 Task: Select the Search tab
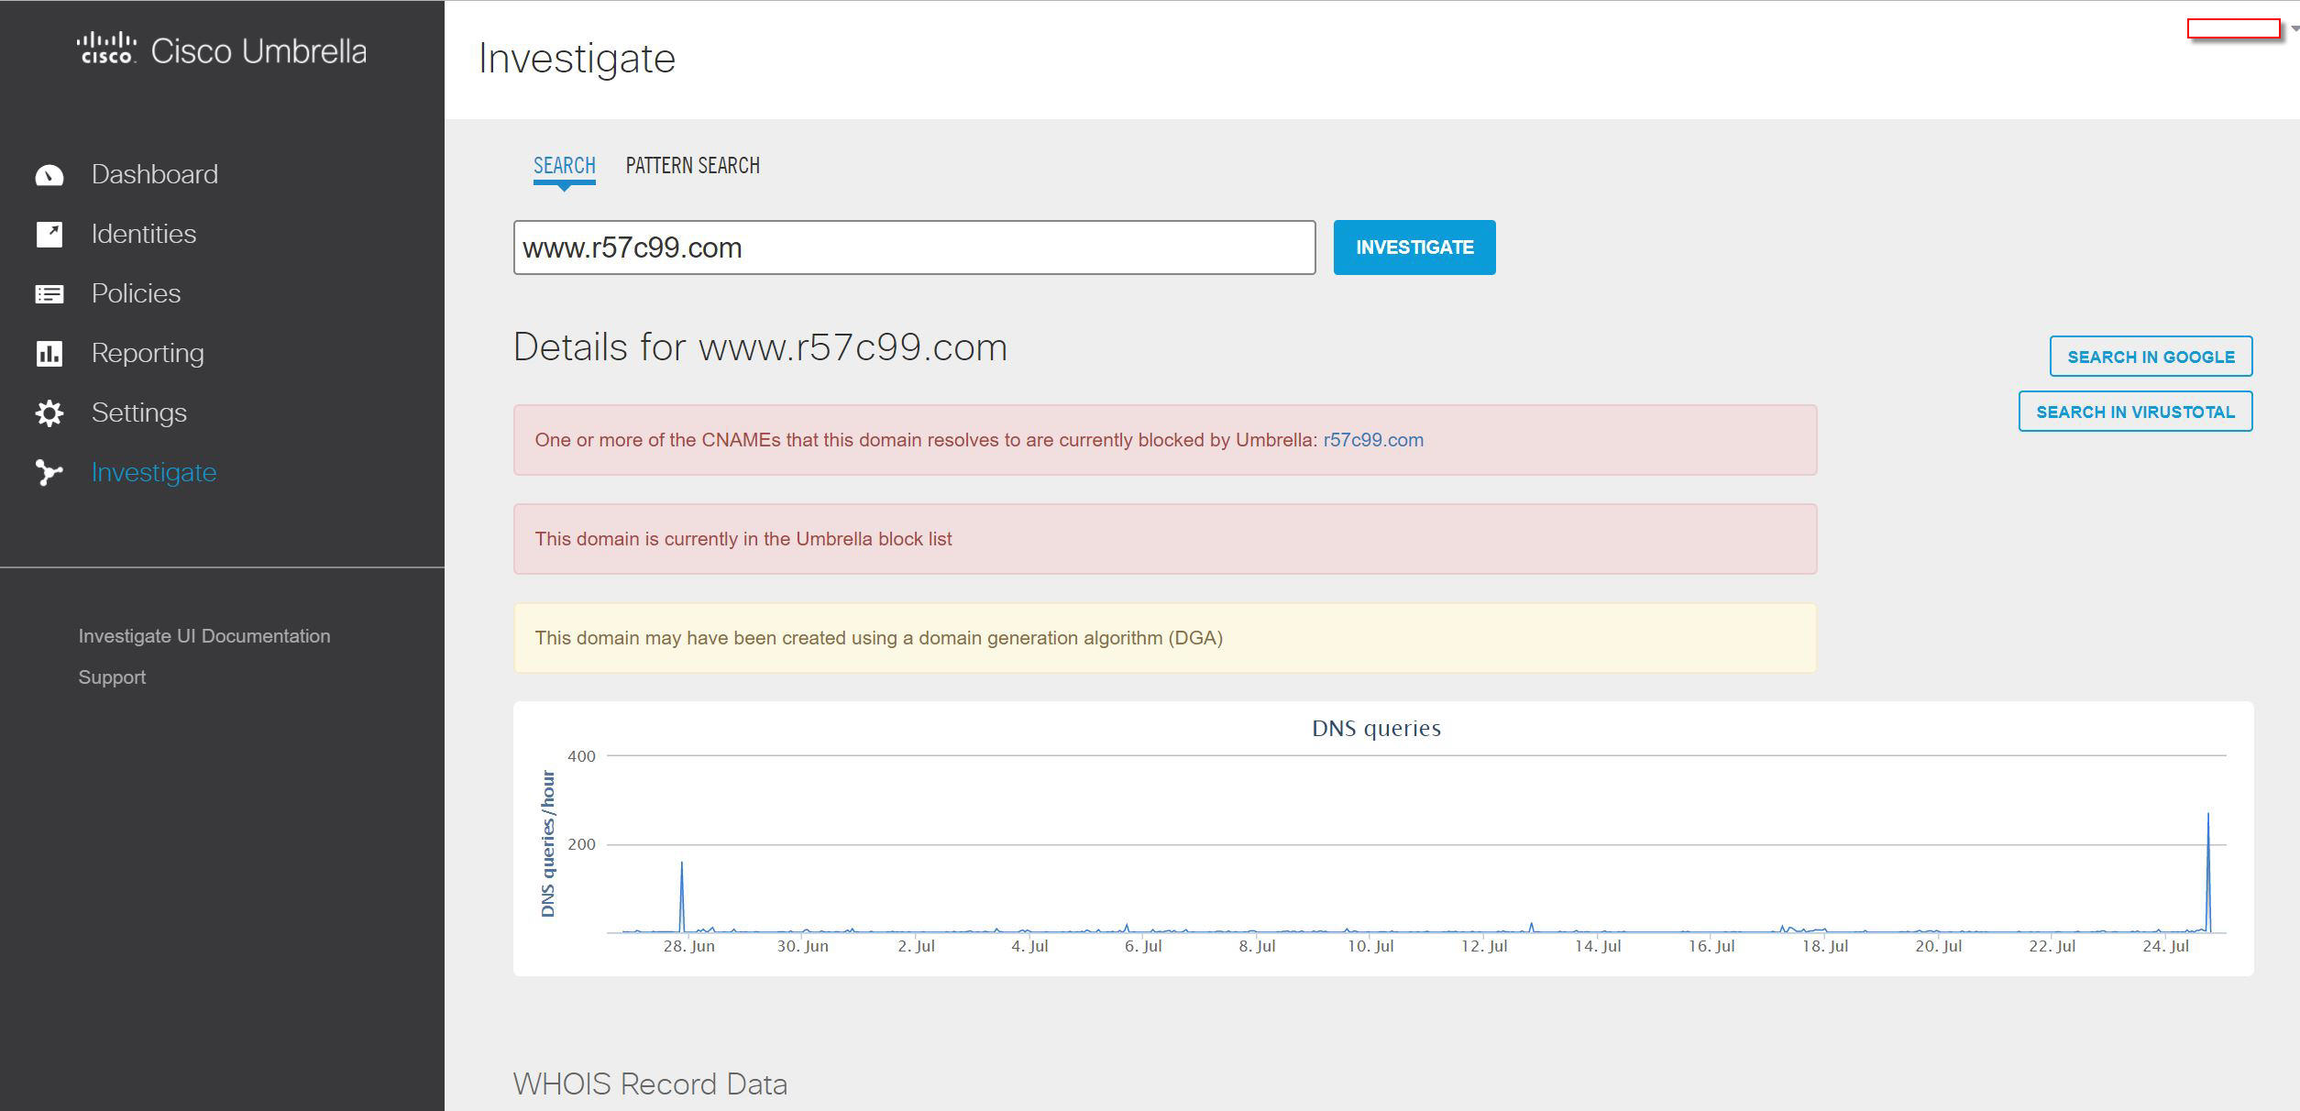(564, 166)
